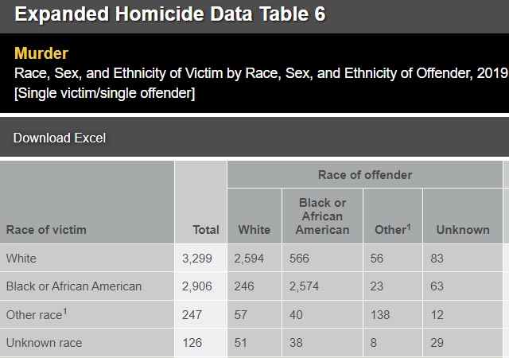The height and width of the screenshot is (358, 509).
Task: Click the Black or African American column header
Action: click(322, 216)
